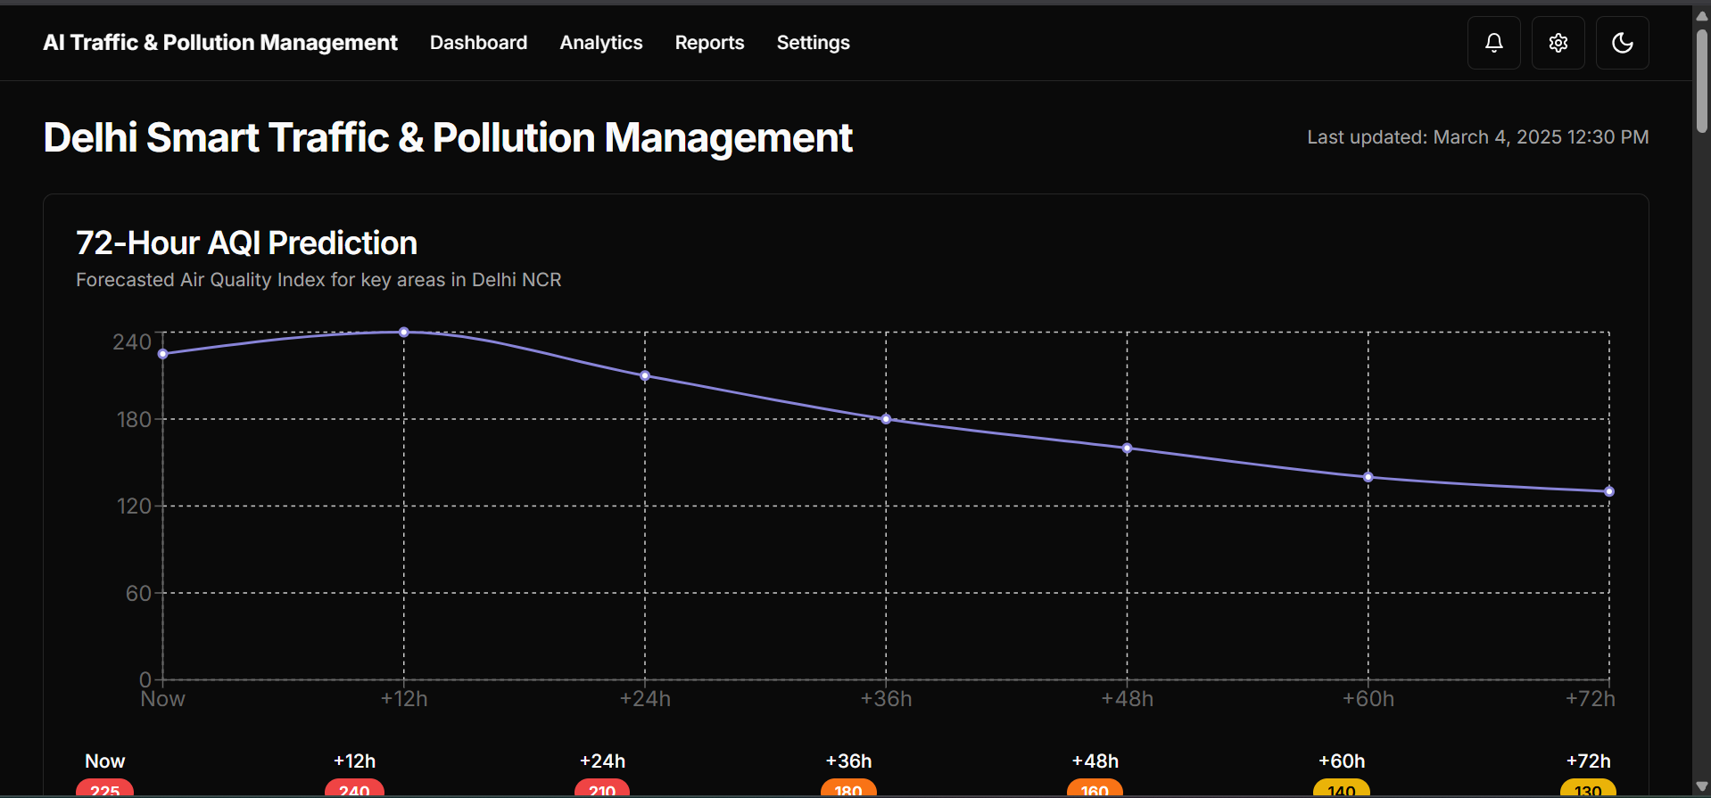Click the red 225 AQI badge
Screen dimensions: 1711x798
tap(104, 788)
